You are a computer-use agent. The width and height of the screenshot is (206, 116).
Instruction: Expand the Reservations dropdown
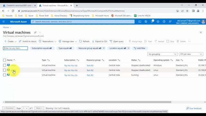tap(47, 41)
